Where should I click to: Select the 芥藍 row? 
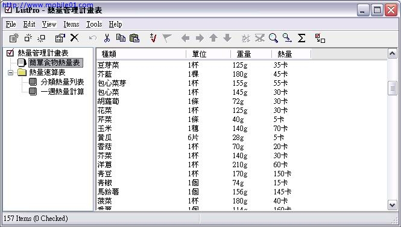[242, 74]
